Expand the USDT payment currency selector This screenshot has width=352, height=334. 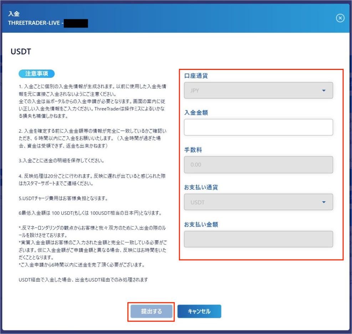(258, 202)
